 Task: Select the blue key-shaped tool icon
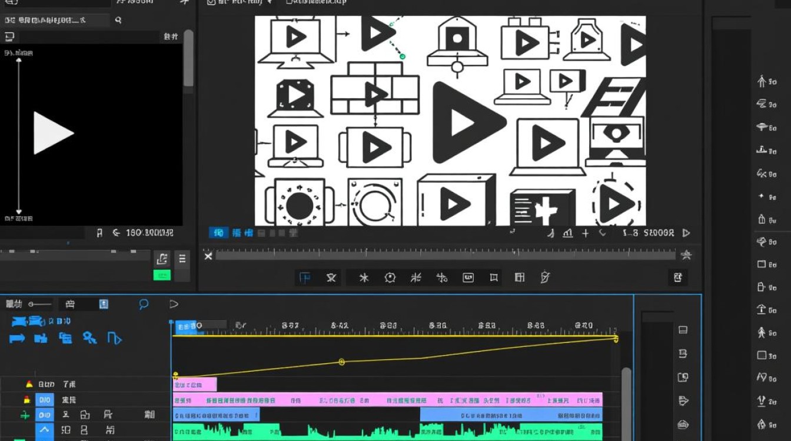[89, 338]
